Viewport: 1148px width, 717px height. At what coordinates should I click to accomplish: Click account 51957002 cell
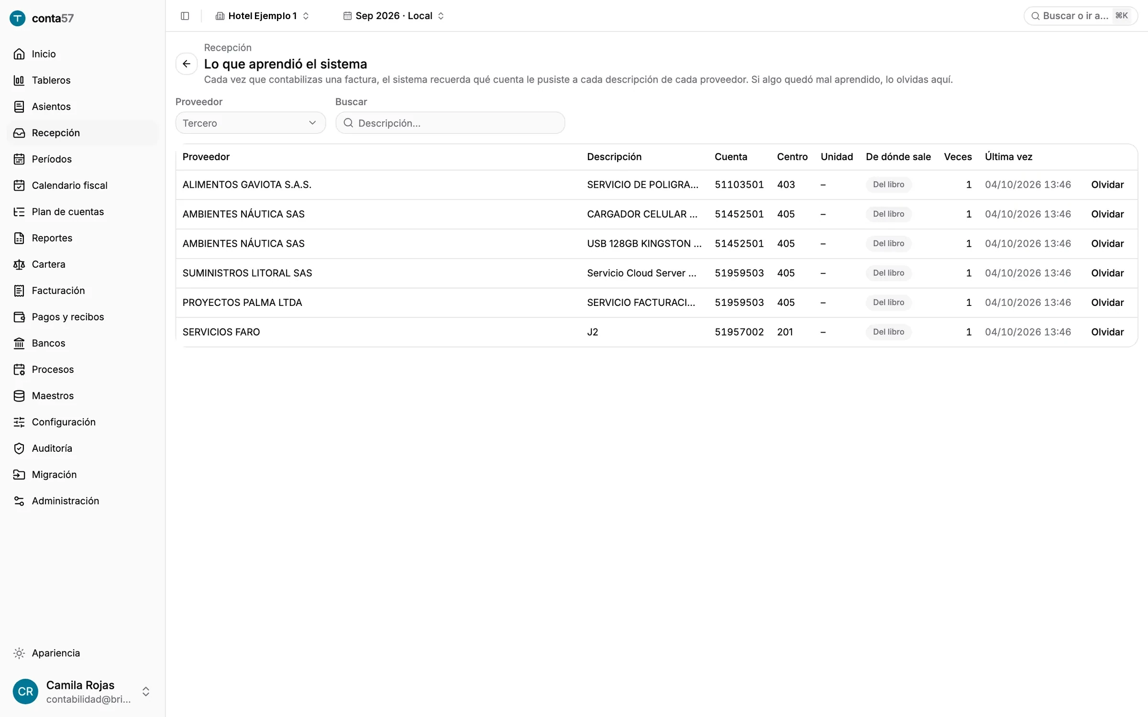click(x=739, y=332)
